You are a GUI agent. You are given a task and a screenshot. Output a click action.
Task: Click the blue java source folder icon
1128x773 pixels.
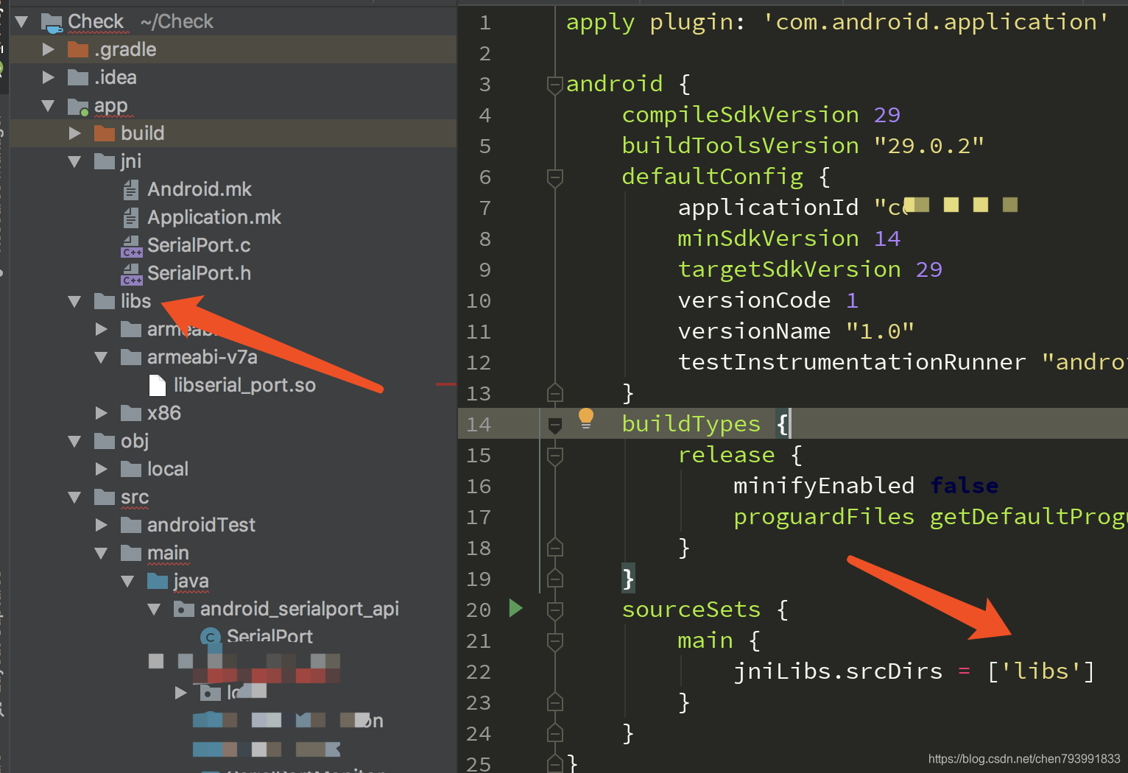tap(158, 581)
